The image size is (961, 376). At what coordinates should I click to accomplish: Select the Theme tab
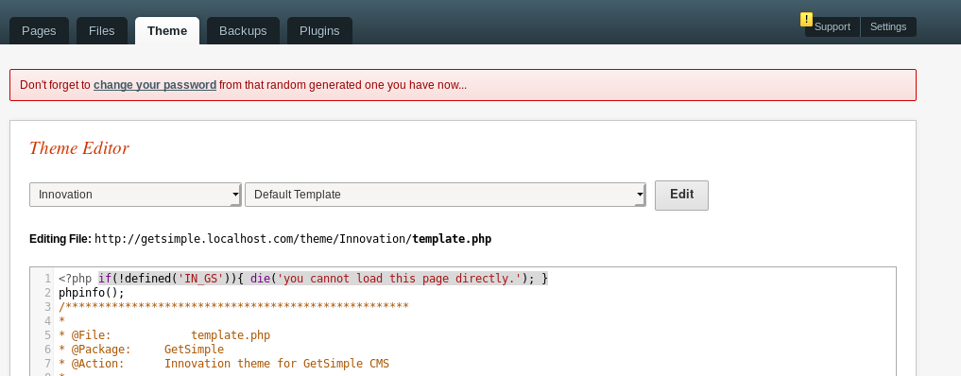pyautogui.click(x=167, y=30)
